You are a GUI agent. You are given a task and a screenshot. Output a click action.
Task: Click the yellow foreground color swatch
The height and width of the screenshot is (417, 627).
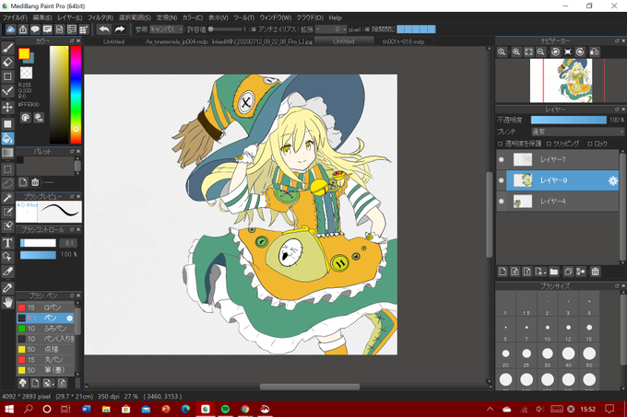click(x=24, y=53)
